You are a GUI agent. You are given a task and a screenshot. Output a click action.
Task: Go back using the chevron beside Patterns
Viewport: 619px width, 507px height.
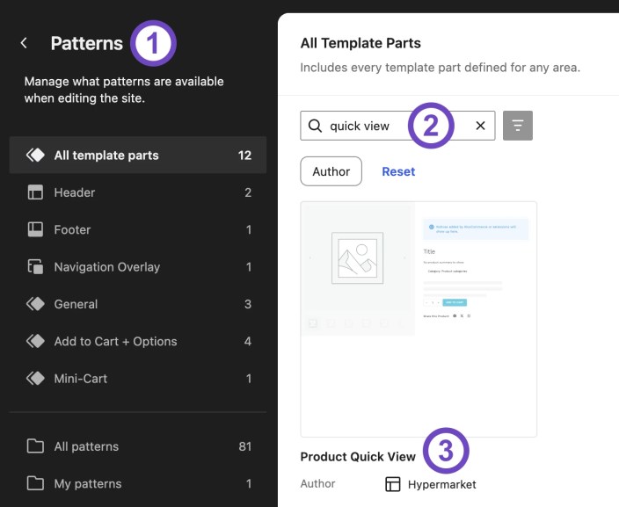pos(24,43)
